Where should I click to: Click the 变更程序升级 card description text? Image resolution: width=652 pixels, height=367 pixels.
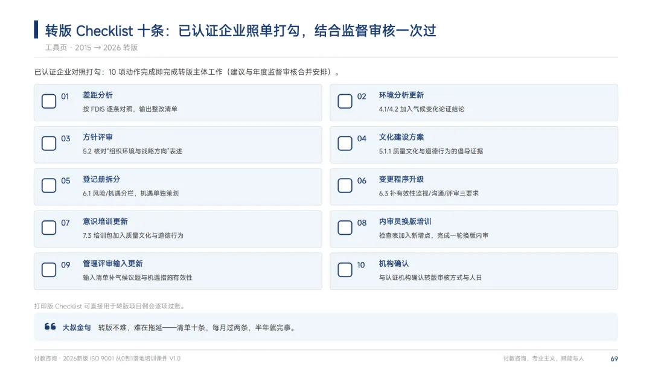click(428, 193)
